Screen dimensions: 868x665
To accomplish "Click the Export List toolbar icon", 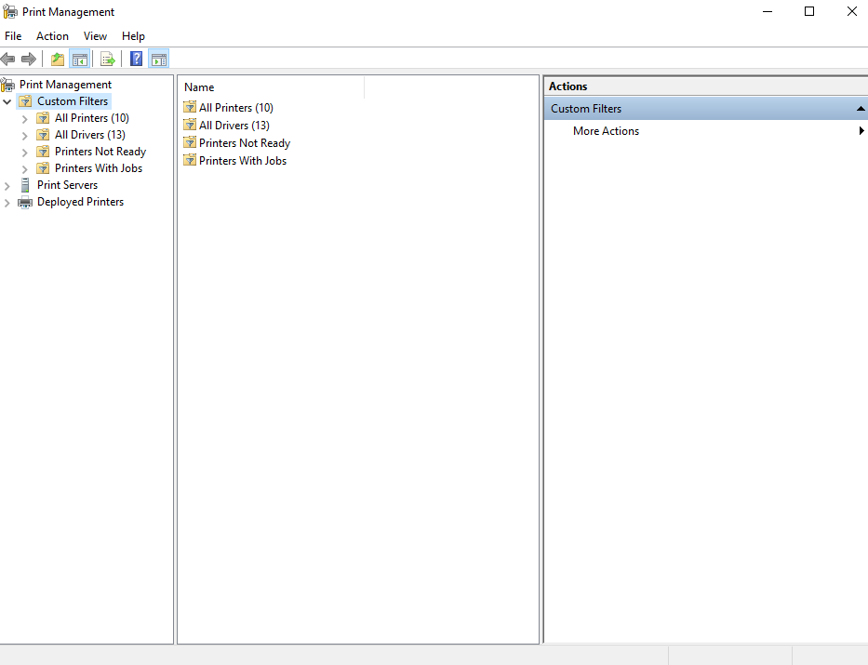I will pyautogui.click(x=107, y=59).
